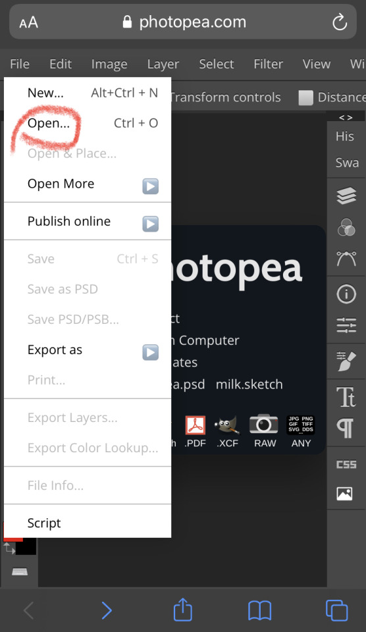Open Safari bookmarks icon
Viewport: 366px width, 632px height.
[259, 610]
